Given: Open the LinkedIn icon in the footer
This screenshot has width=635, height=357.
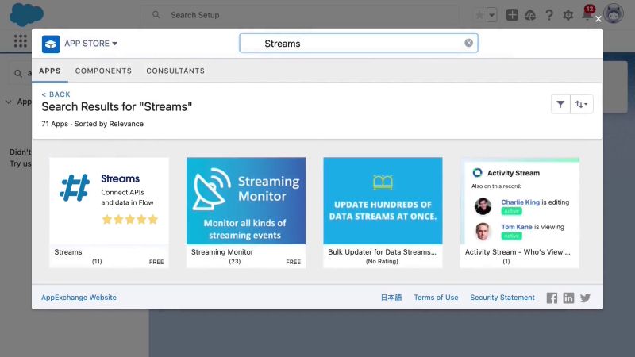Looking at the screenshot, I should click(x=568, y=298).
